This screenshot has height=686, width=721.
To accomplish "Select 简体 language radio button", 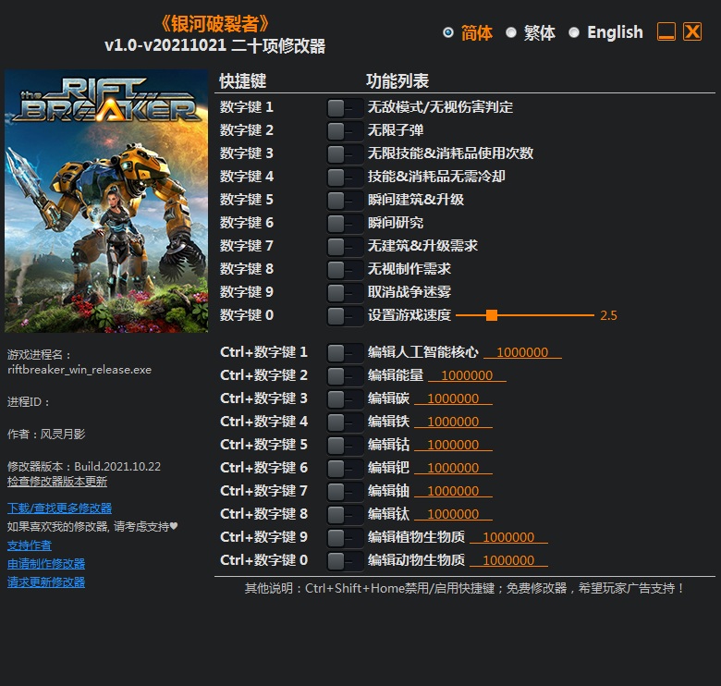I will (x=448, y=32).
